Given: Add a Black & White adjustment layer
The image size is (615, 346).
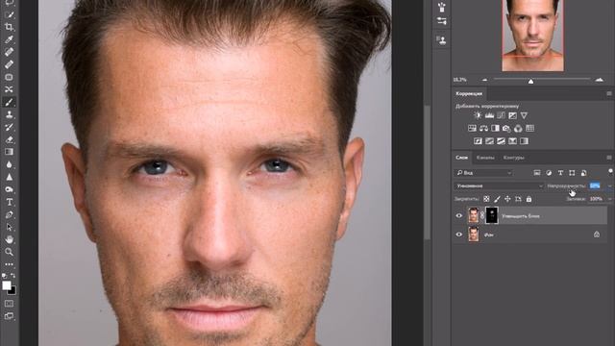Looking at the screenshot, I should (x=496, y=128).
